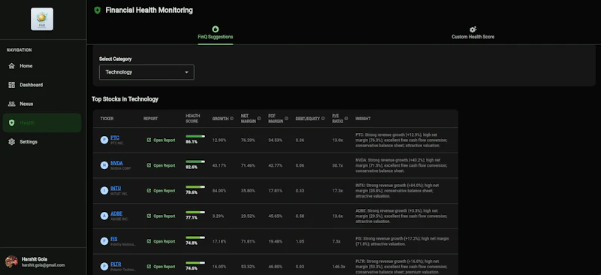Click the green shield icon beside page title
Viewport: 601px width, 275px height.
(x=98, y=11)
